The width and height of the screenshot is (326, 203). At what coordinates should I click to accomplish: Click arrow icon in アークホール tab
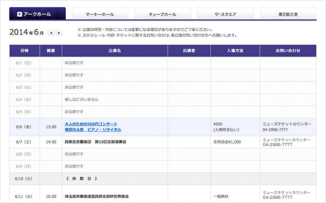[19, 14]
